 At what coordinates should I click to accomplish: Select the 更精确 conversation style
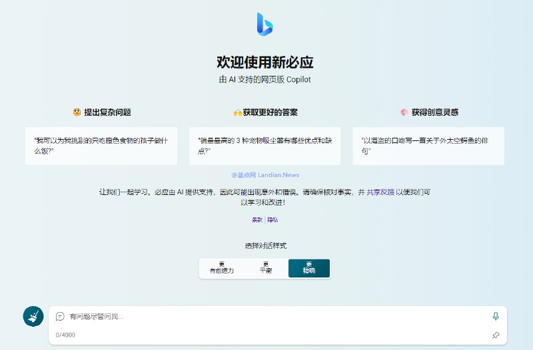(309, 268)
